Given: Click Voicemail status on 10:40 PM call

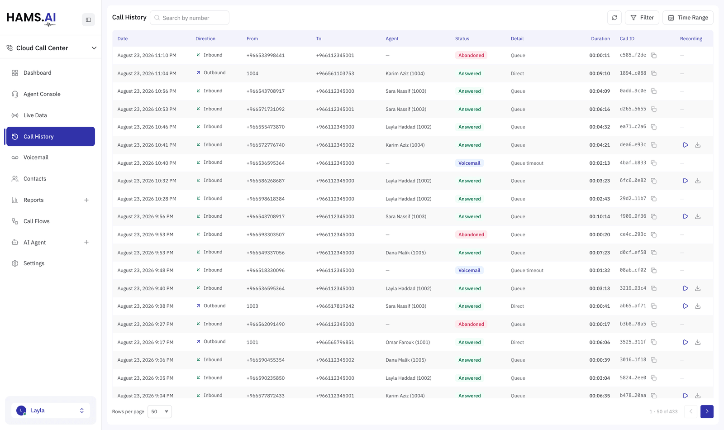Looking at the screenshot, I should [469, 163].
